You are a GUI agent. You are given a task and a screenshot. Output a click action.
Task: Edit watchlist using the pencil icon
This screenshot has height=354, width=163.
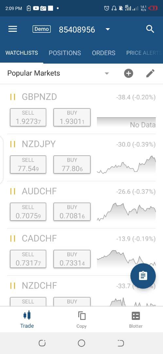(150, 73)
